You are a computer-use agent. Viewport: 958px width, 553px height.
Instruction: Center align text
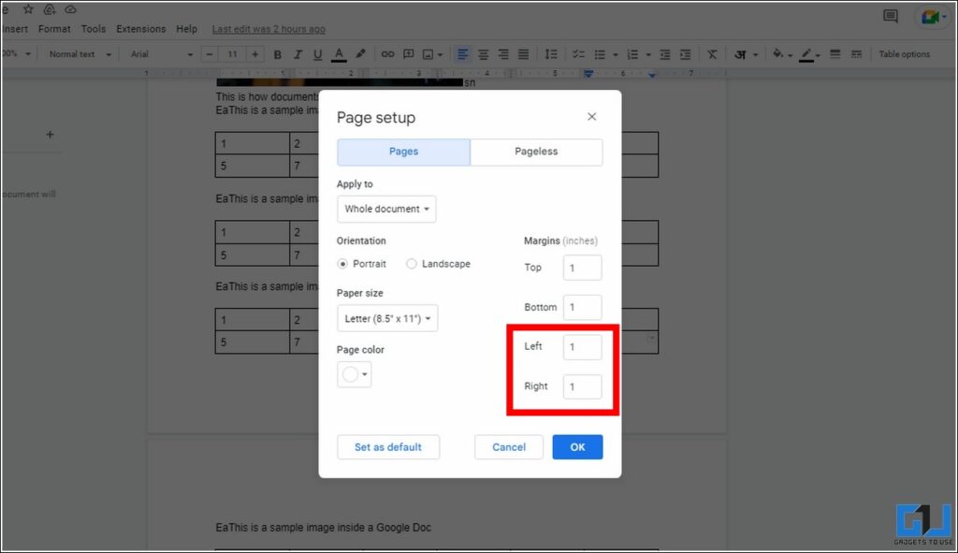tap(484, 54)
